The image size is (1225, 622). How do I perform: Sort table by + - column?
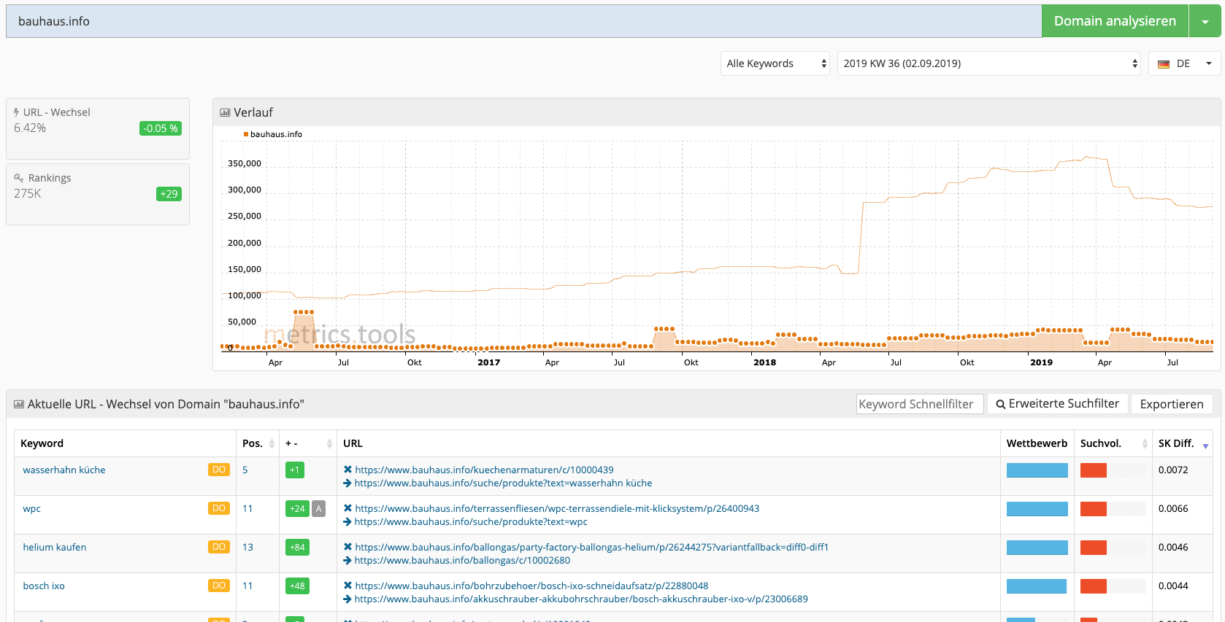(308, 443)
